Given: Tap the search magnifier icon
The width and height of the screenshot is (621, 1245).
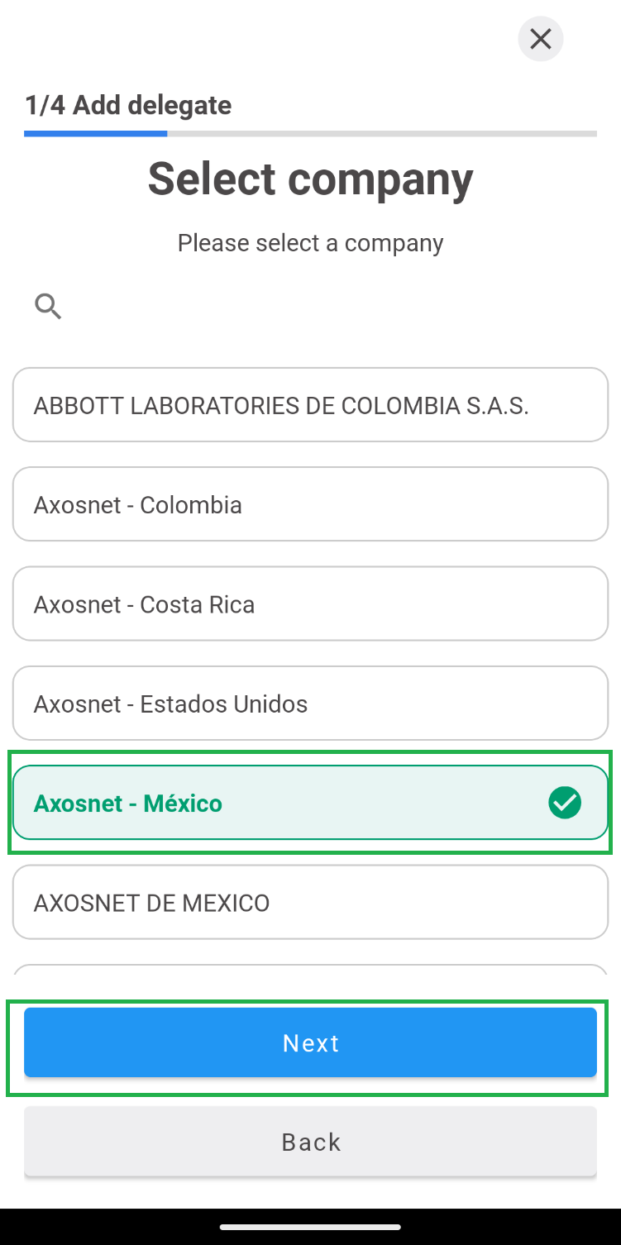Looking at the screenshot, I should point(48,307).
